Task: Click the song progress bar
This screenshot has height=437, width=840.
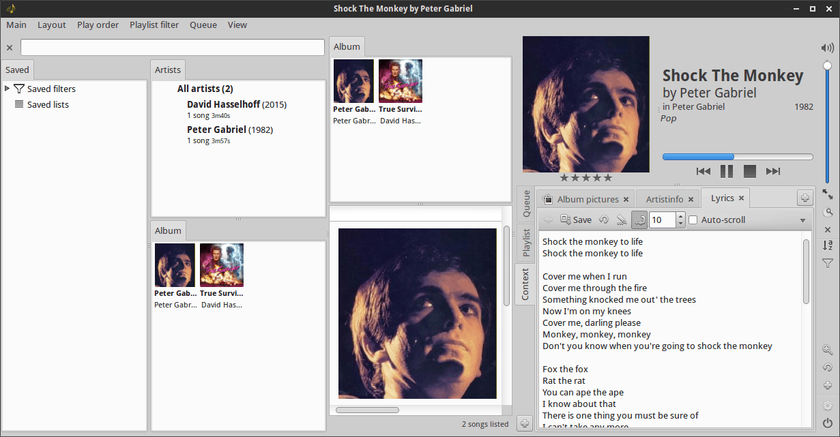Action: 737,157
